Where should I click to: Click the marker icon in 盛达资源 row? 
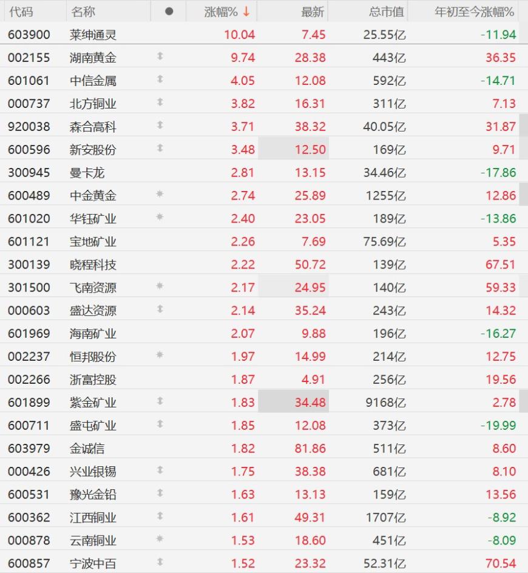(160, 309)
